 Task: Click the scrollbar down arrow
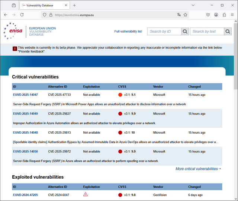click(235, 198)
